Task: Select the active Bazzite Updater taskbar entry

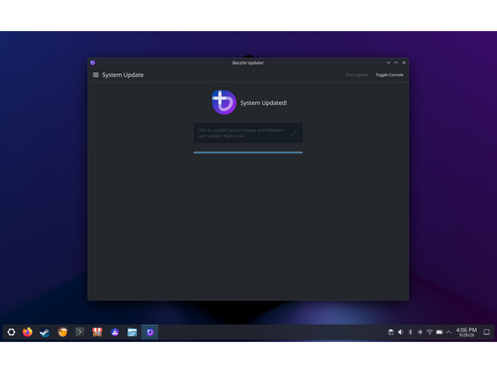Action: click(150, 332)
